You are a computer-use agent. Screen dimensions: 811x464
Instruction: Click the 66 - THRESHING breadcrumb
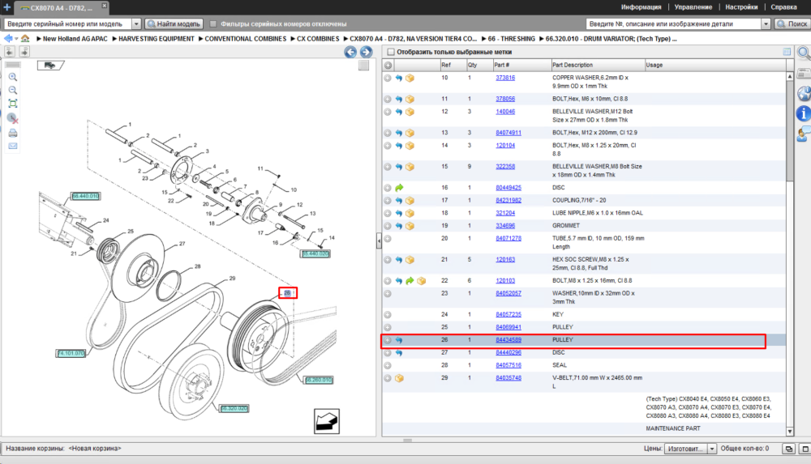(512, 39)
